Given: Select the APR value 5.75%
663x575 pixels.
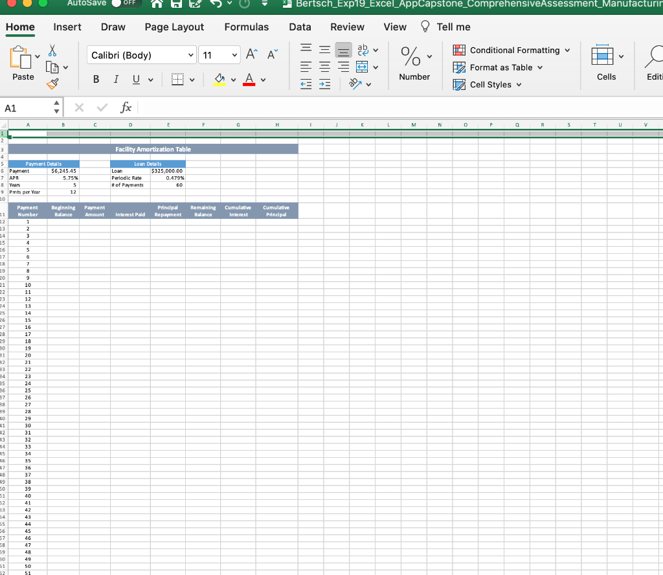Looking at the screenshot, I should (x=63, y=178).
